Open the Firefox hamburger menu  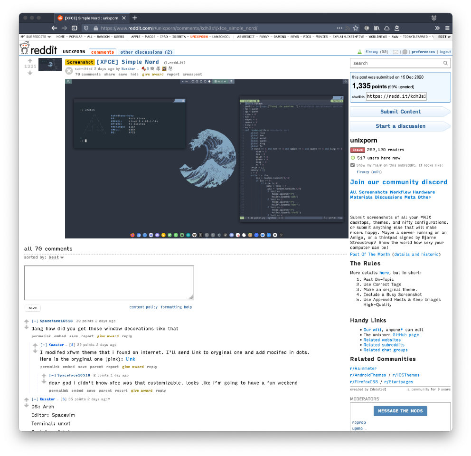click(x=447, y=28)
